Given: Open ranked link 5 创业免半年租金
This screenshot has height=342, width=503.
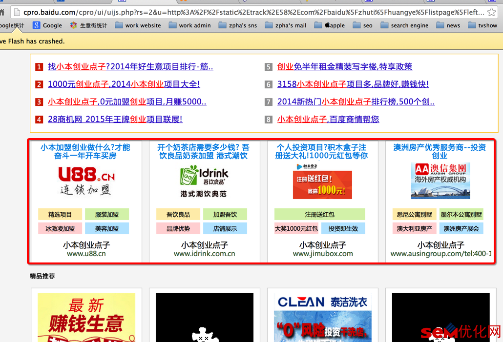Looking at the screenshot, I should point(345,66).
